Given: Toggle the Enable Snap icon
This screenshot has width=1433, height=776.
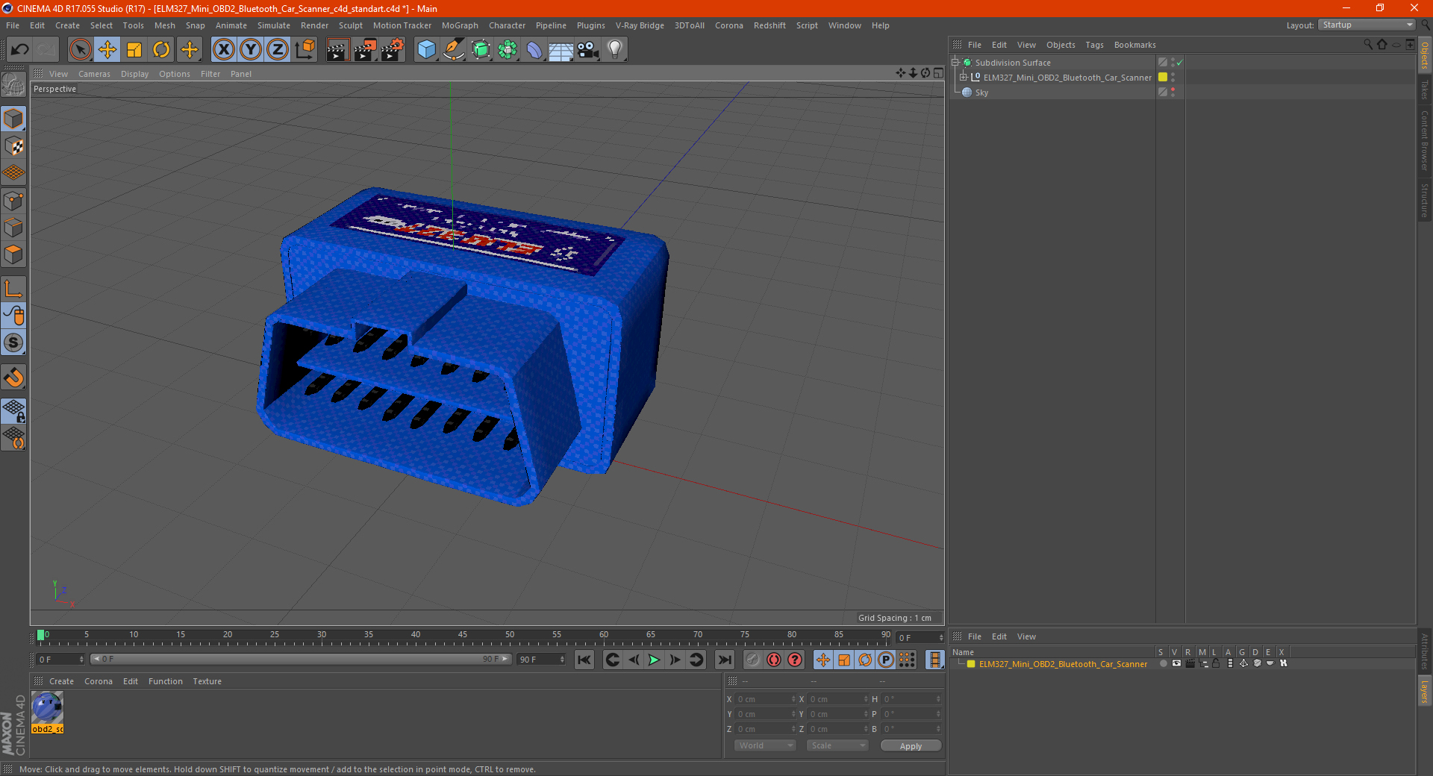Looking at the screenshot, I should click(x=13, y=378).
